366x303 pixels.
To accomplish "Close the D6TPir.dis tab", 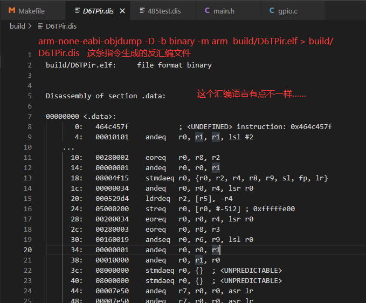I will [x=122, y=11].
